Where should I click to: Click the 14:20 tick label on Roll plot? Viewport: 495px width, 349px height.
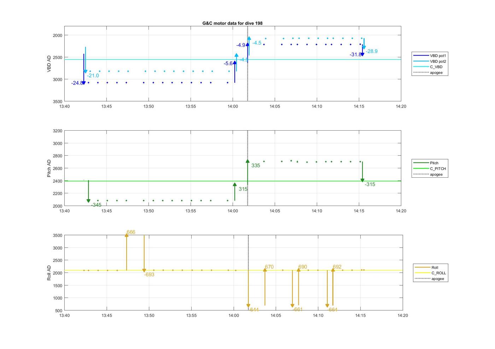point(402,315)
